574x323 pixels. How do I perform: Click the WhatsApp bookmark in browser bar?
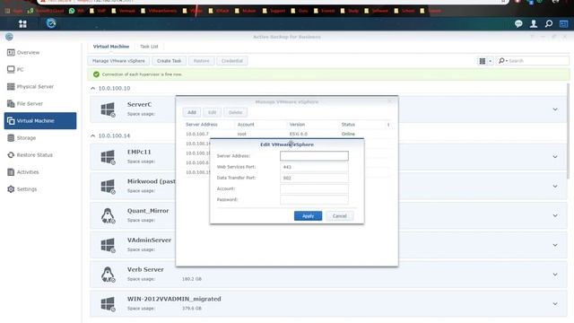point(76,11)
